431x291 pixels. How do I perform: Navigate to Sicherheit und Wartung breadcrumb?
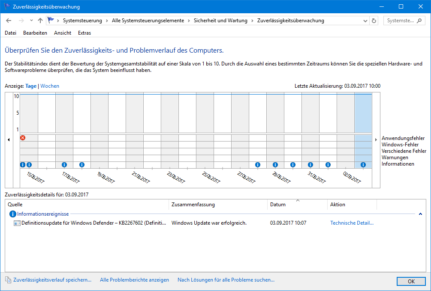pyautogui.click(x=220, y=21)
